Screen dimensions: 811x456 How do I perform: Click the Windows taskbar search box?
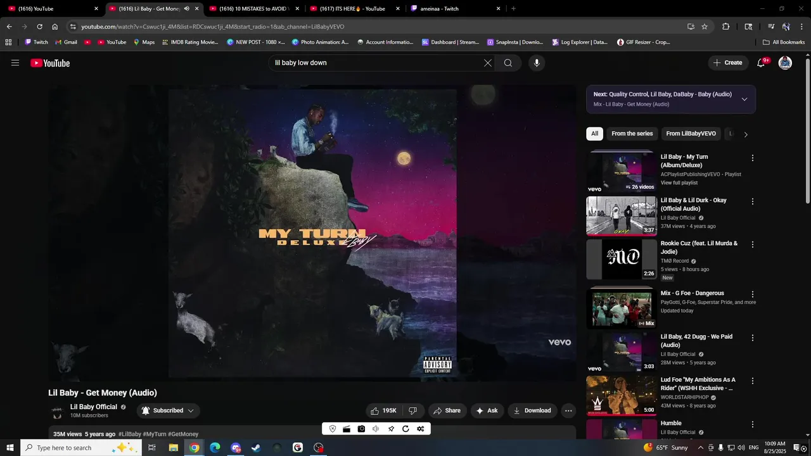coord(82,448)
